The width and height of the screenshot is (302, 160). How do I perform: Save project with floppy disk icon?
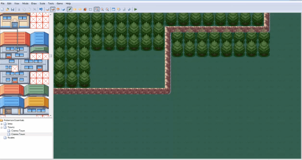click(12, 9)
